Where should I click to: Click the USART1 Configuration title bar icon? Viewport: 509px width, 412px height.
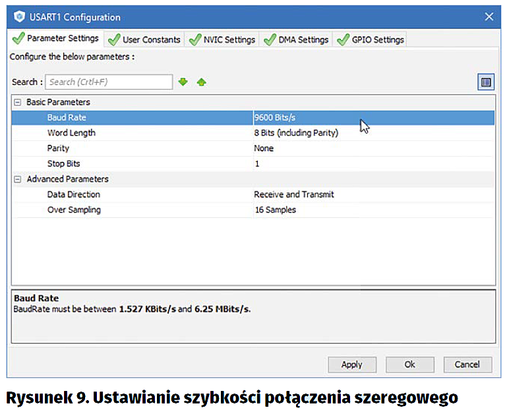(19, 17)
